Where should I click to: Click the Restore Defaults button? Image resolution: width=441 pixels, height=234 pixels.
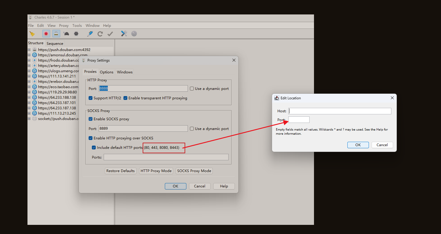click(121, 171)
